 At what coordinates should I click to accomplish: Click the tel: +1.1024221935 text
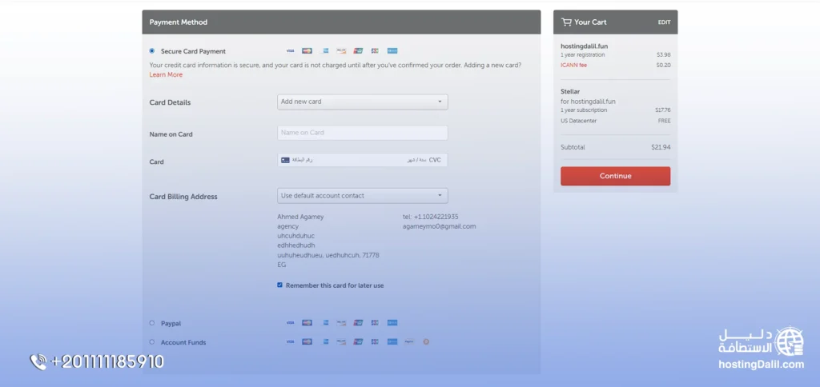click(x=430, y=216)
